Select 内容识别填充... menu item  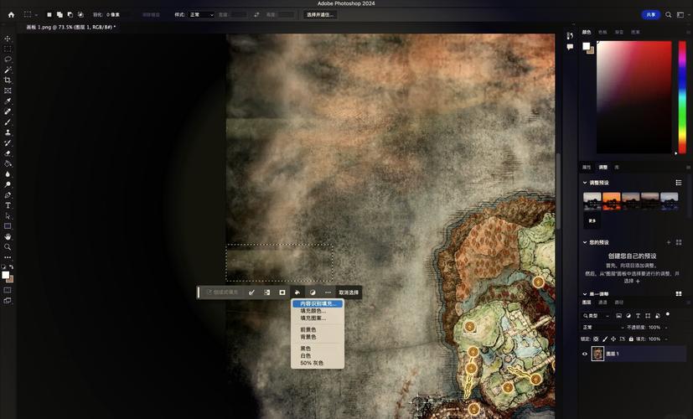coord(318,303)
